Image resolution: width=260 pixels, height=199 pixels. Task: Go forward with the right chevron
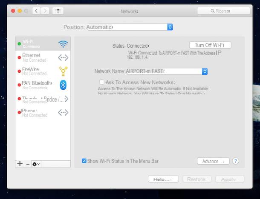coord(45,11)
